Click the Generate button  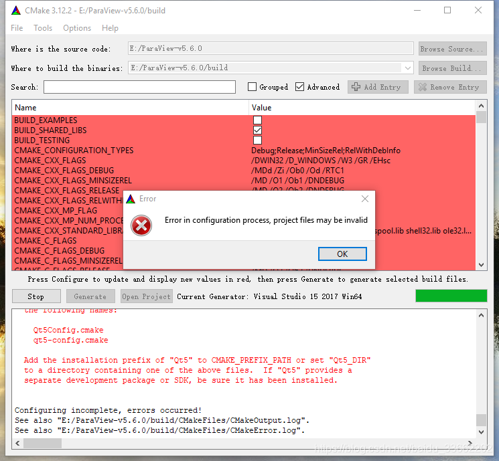point(90,296)
